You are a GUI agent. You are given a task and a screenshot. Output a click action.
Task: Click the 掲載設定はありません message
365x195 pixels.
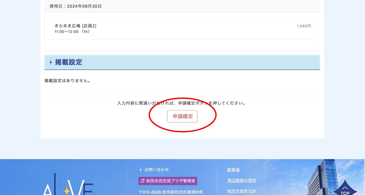click(68, 81)
